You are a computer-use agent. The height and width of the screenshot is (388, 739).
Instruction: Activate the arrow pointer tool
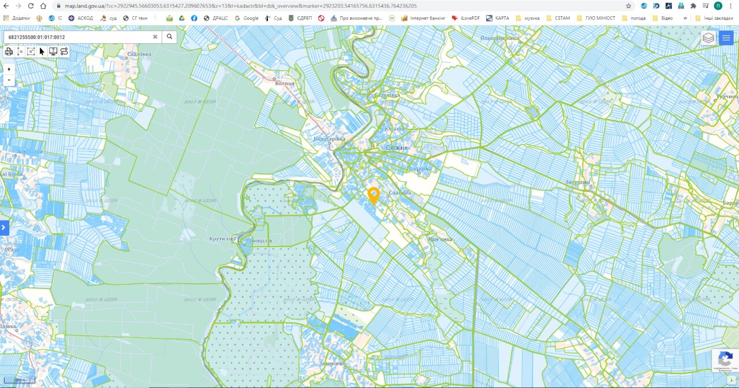tap(42, 51)
